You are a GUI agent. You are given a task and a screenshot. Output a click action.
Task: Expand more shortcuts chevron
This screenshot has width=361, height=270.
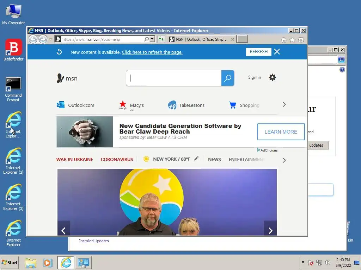click(284, 104)
